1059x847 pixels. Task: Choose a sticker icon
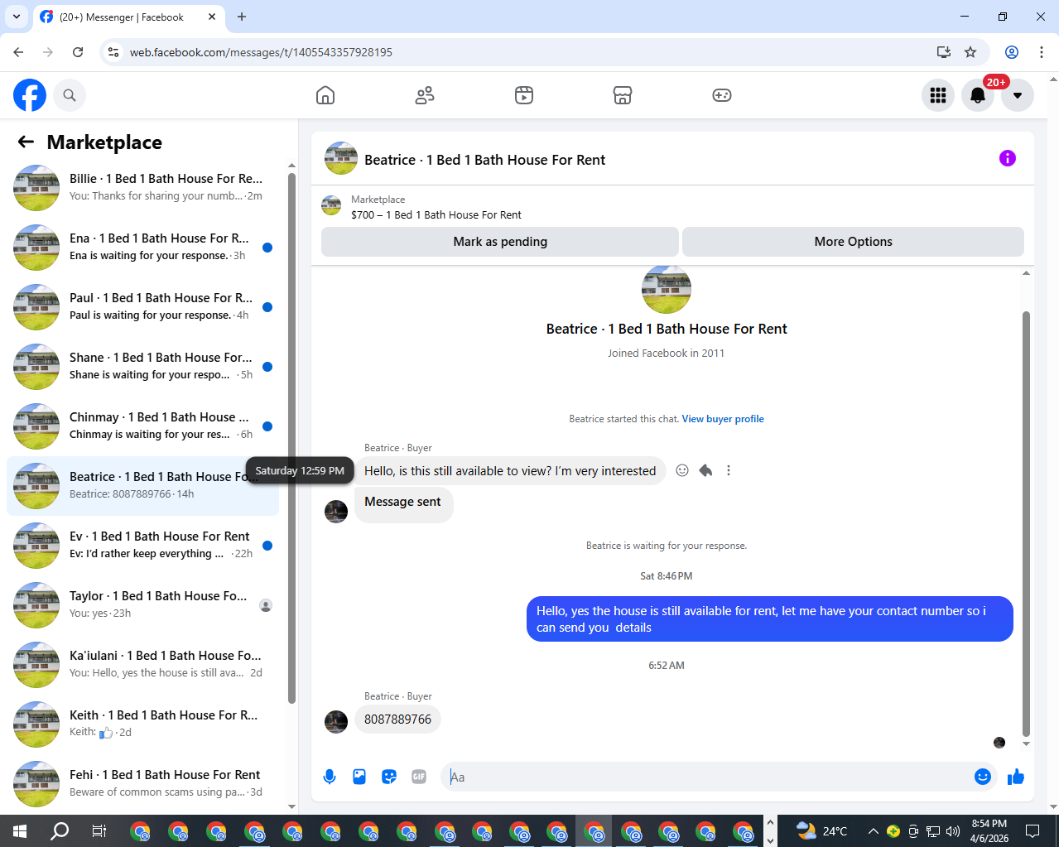[x=389, y=777]
